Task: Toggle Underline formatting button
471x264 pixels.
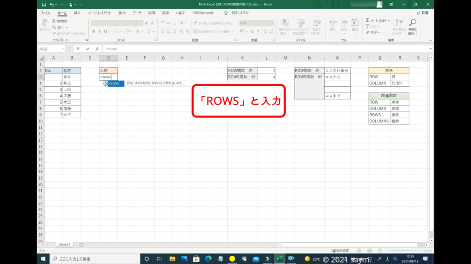Action: point(105,32)
